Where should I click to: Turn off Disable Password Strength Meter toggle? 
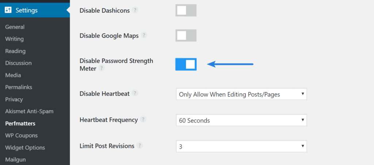pos(186,64)
